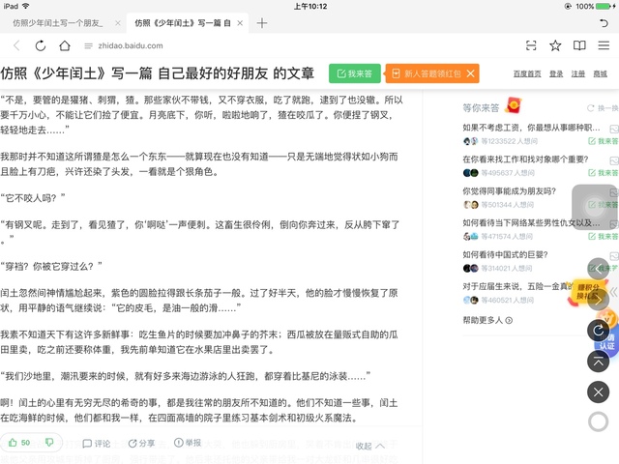Close the floating toolbar with X button
The height and width of the screenshot is (464, 619).
coord(599,391)
